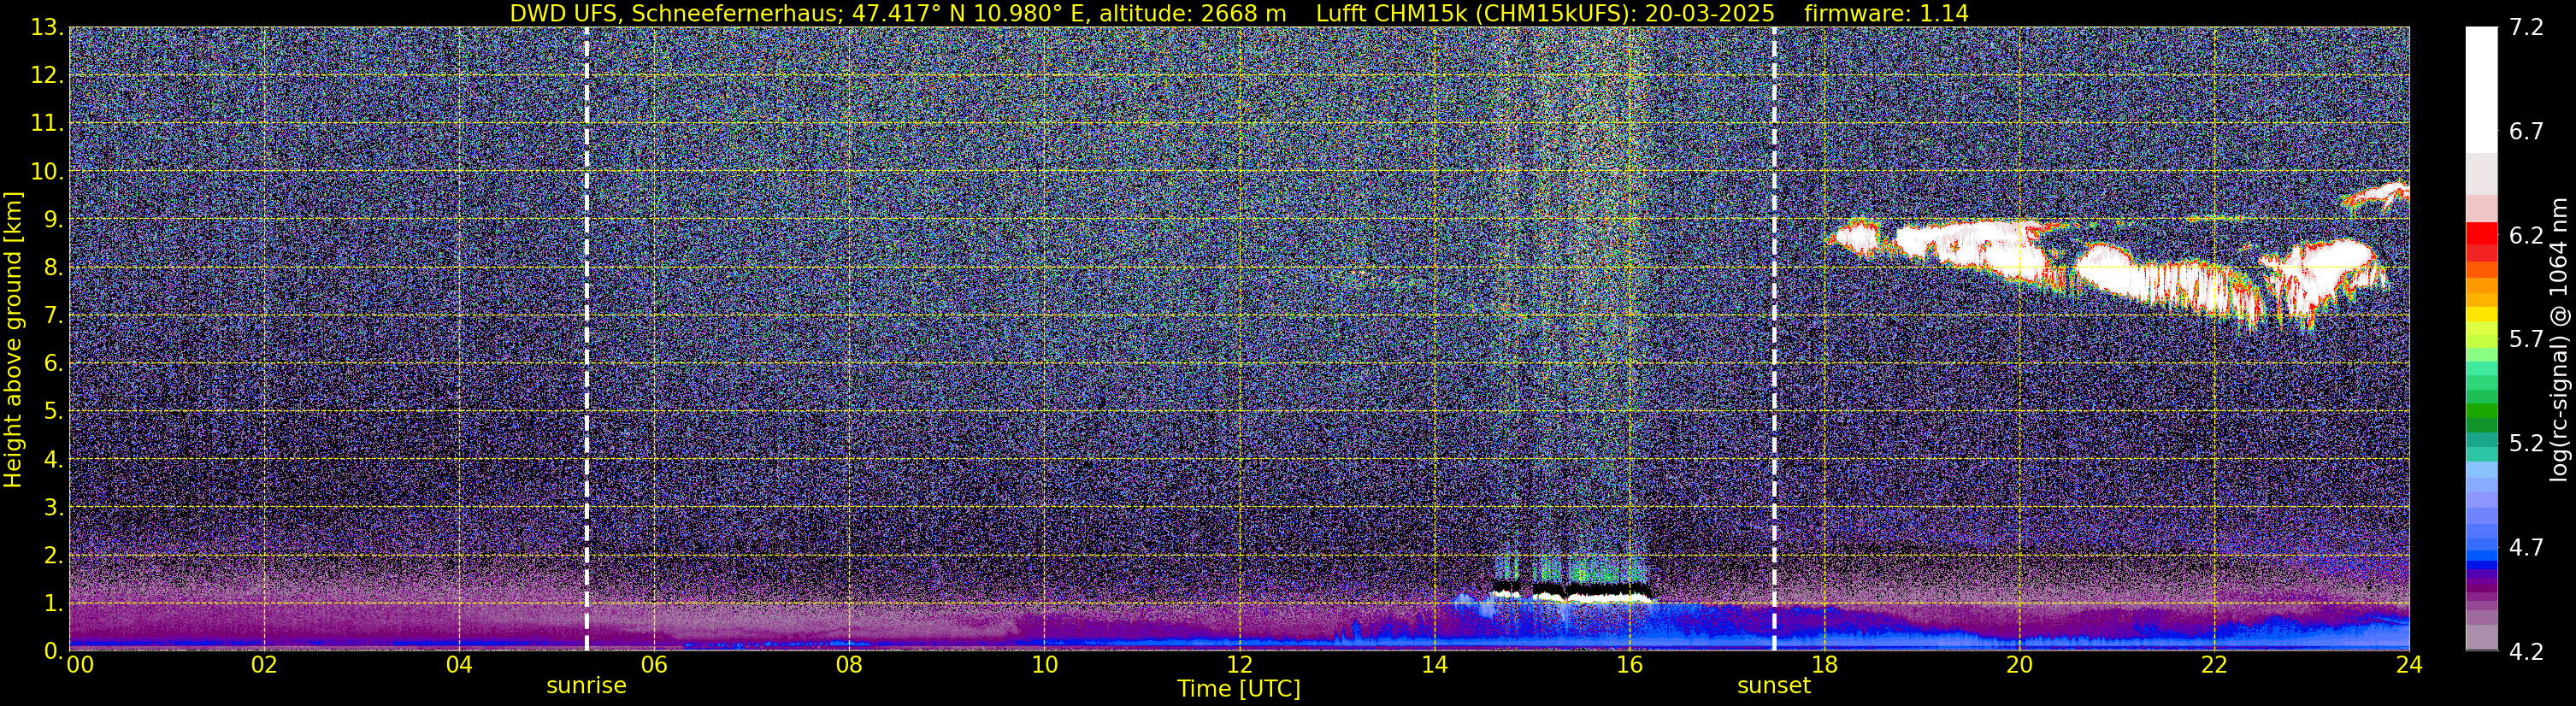The width and height of the screenshot is (2576, 706).
Task: Click the '6.2' colorbar tick value
Action: click(2526, 235)
